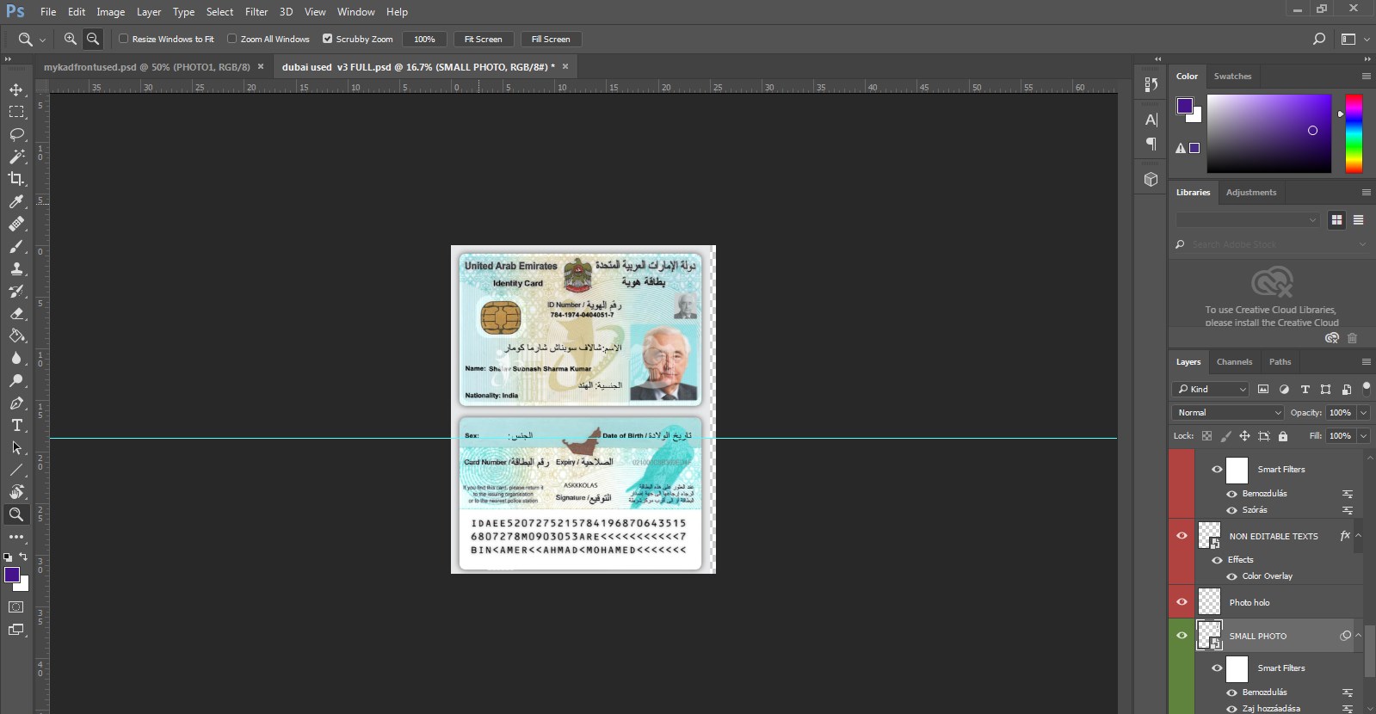This screenshot has height=714, width=1376.
Task: Open the Normal blend mode dropdown
Action: [x=1228, y=413]
